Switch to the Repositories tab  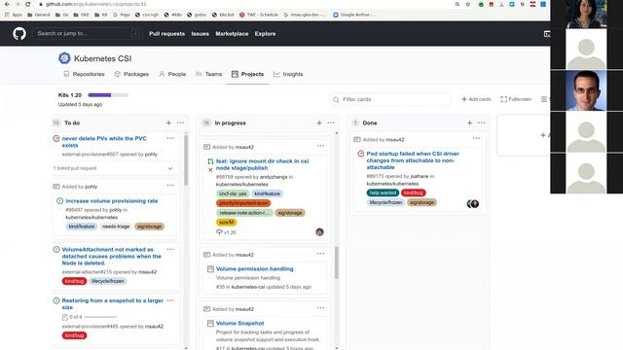[85, 74]
